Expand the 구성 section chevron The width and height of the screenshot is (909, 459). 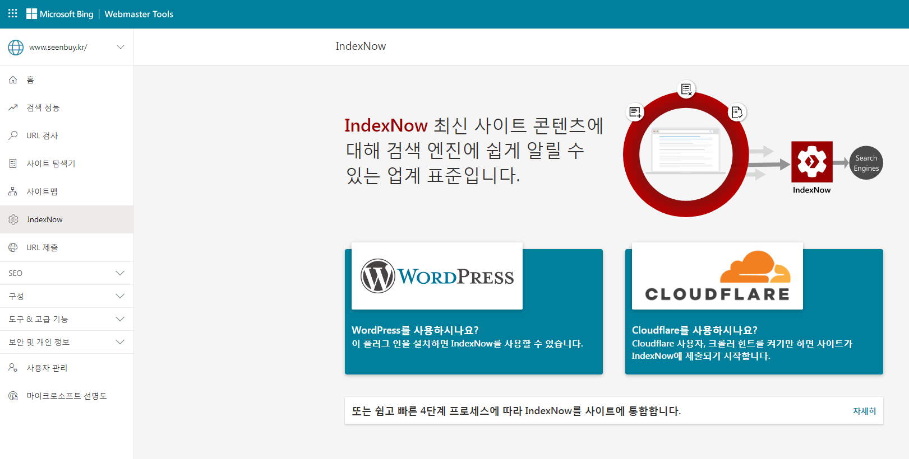coord(120,296)
